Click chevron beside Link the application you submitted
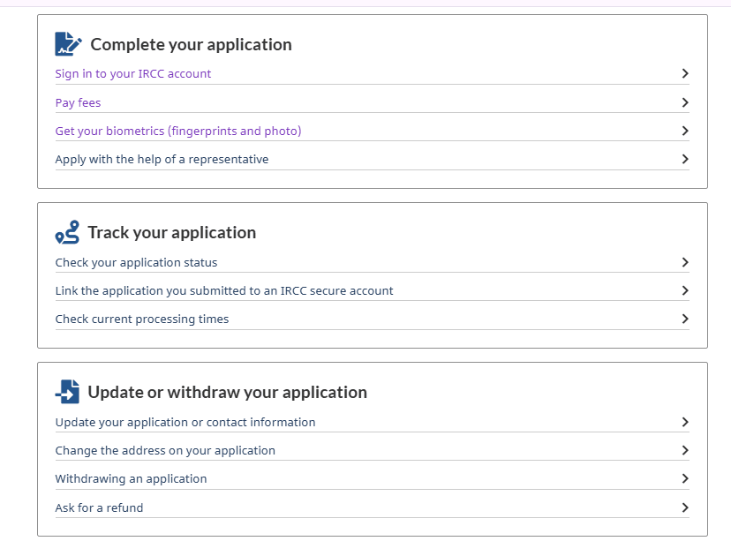The width and height of the screenshot is (731, 541). coord(685,290)
